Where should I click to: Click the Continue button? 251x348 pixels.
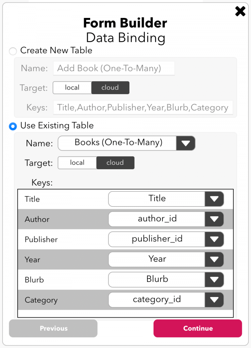197,328
